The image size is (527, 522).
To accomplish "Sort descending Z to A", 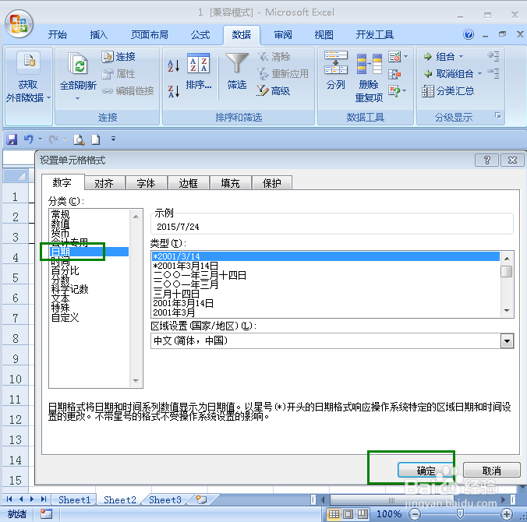I will pos(174,91).
